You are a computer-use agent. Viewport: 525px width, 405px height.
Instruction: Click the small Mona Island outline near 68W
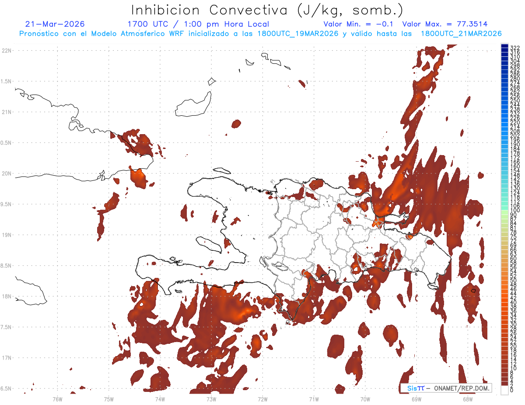pyautogui.click(x=473, y=291)
